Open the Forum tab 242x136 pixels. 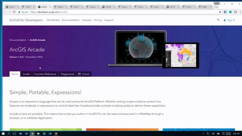[x=84, y=74]
